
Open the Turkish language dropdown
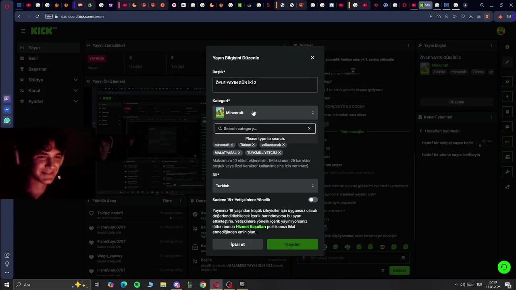point(265,186)
